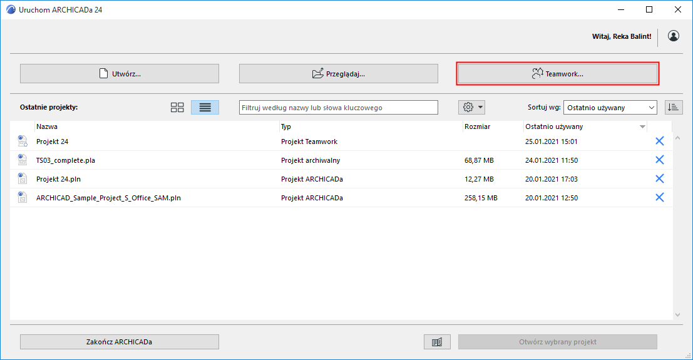Click the 20.01.2021 12:50 date cell
Viewport: 693px width, 360px height.
[x=551, y=198]
